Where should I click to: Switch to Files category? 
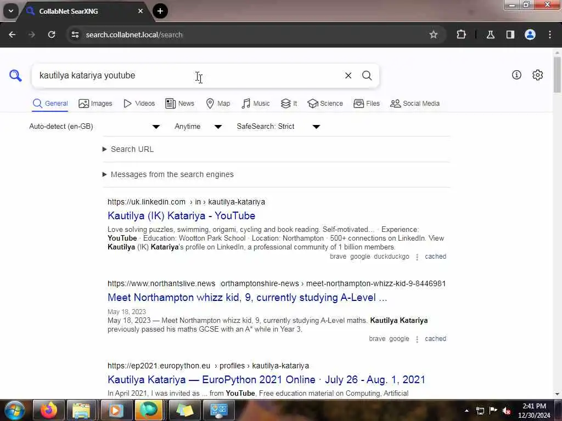tap(366, 104)
